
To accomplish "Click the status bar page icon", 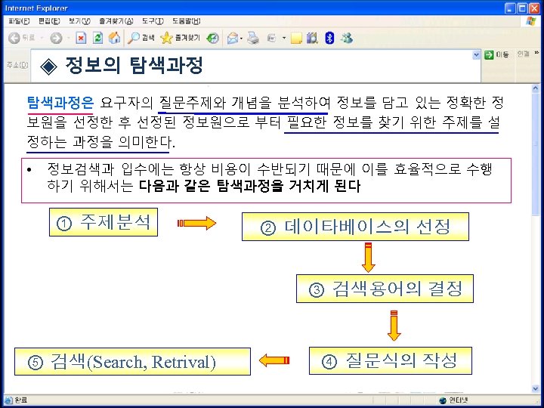I will point(8,400).
